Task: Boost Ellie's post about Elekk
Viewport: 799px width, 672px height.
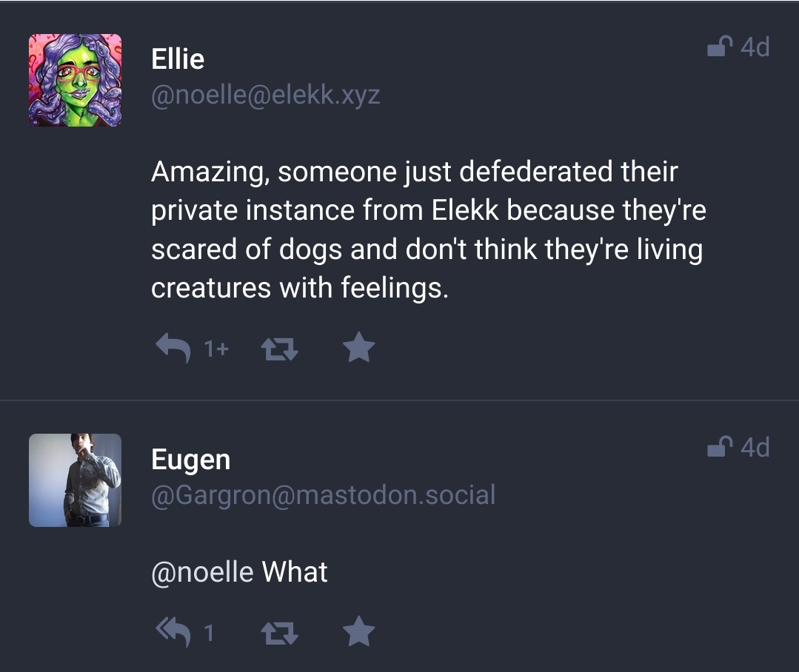Action: click(x=281, y=348)
